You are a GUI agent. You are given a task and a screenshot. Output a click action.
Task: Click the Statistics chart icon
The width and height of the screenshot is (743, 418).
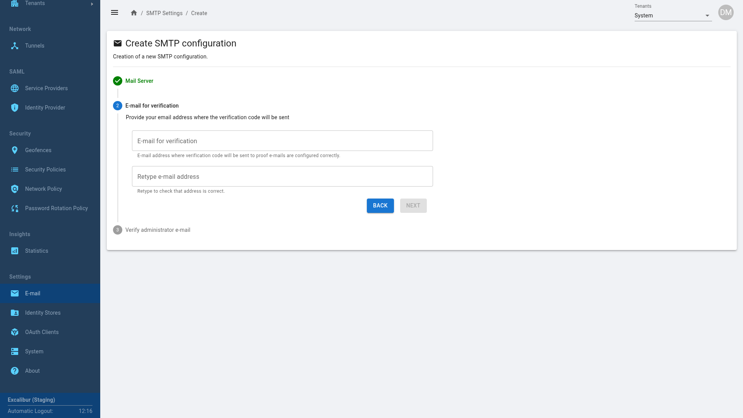coord(15,251)
